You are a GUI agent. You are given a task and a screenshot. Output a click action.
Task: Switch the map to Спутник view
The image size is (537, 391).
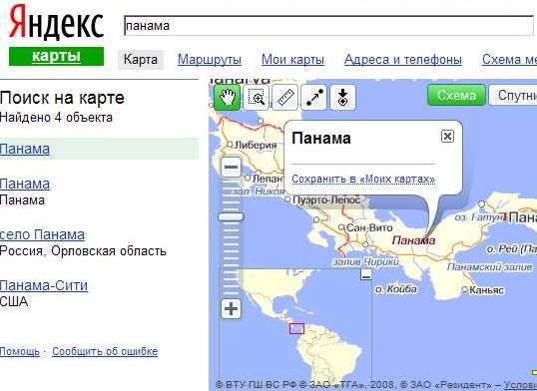[x=513, y=95]
